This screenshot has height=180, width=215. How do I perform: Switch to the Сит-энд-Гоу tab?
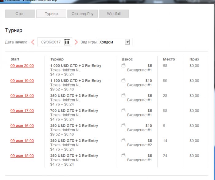point(82,14)
